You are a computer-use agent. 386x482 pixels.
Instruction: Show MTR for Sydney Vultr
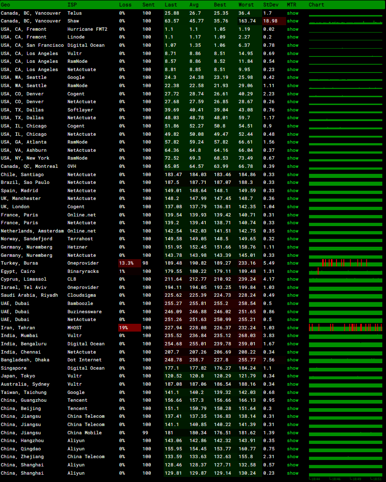click(x=292, y=384)
